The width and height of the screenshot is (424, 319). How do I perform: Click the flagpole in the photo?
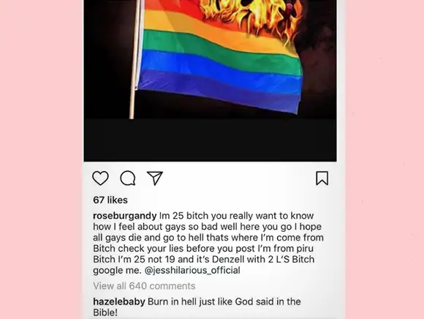coord(135,59)
